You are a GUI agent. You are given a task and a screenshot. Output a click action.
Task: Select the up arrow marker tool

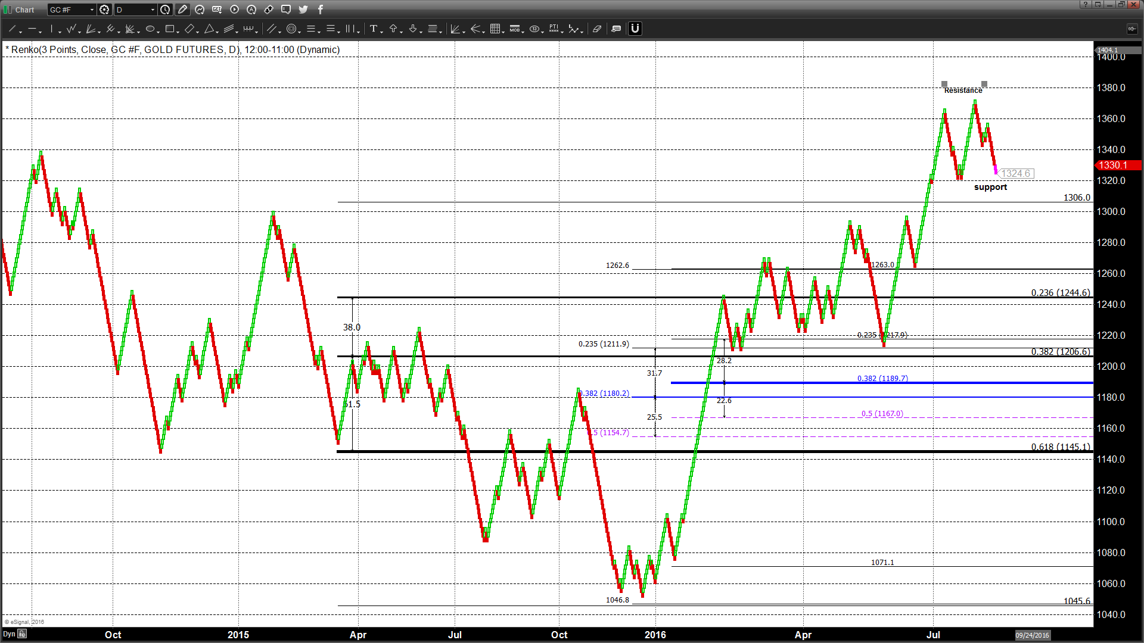point(393,29)
